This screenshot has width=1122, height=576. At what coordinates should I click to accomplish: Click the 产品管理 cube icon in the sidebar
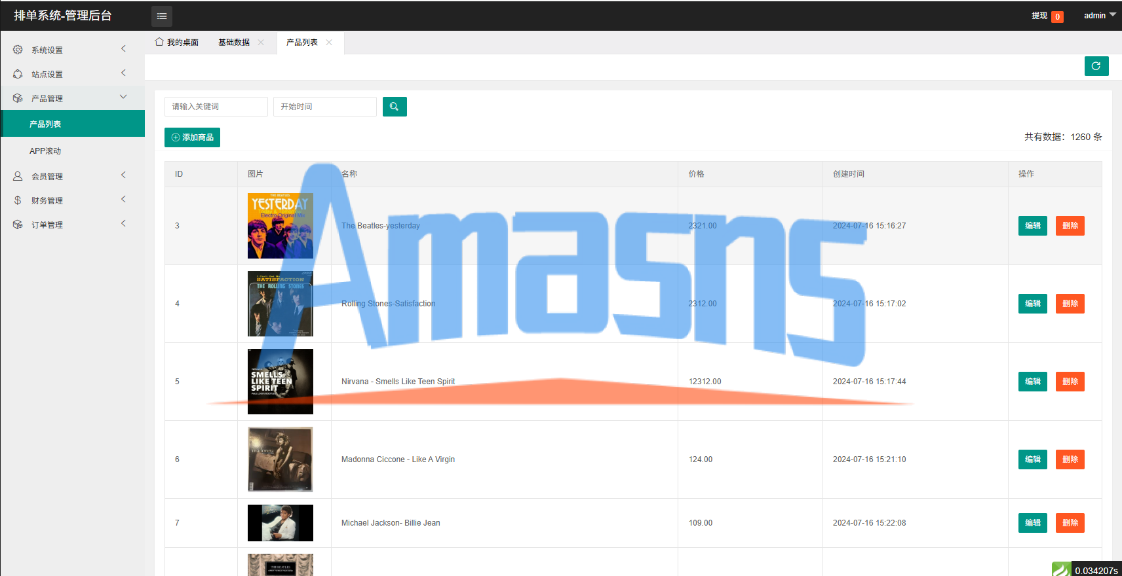[18, 98]
